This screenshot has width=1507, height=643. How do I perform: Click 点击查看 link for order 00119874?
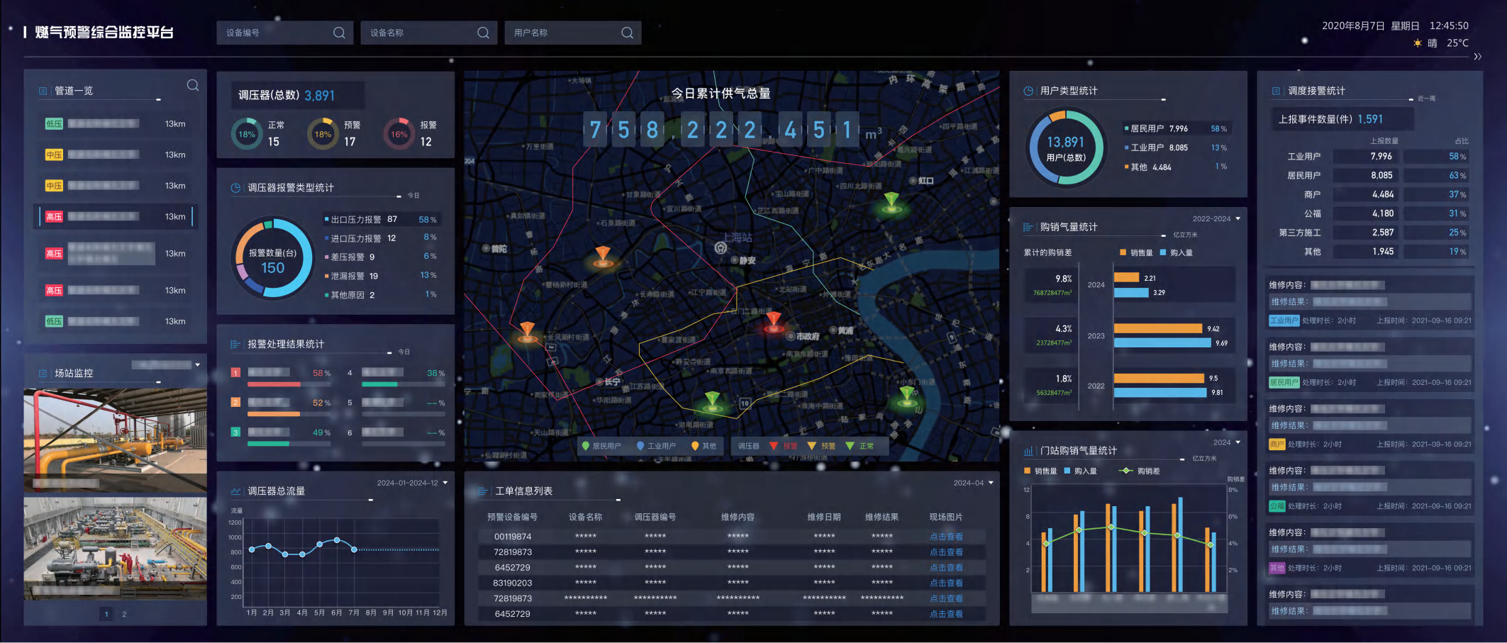tap(946, 537)
